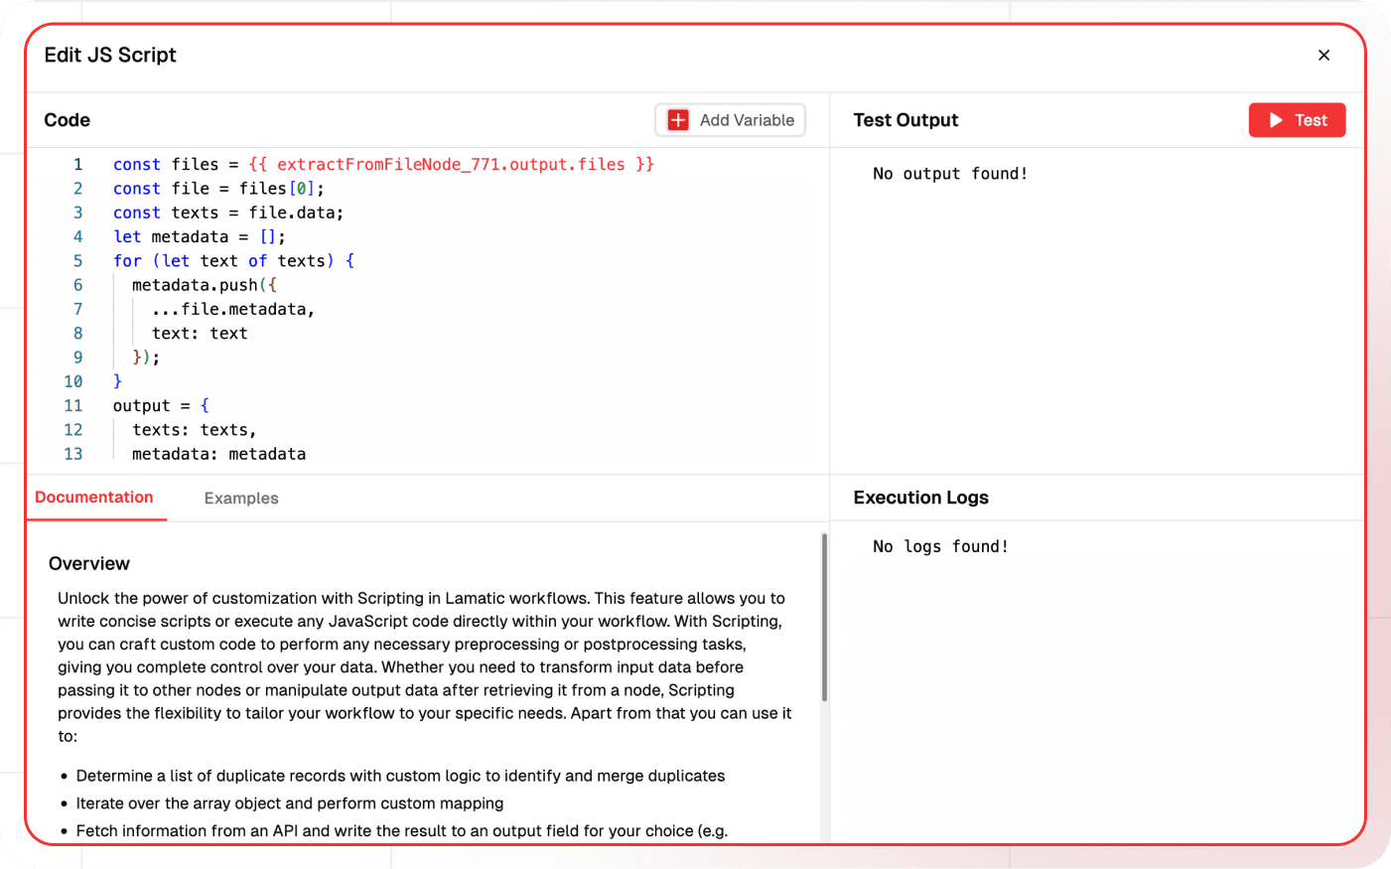Click 'No output found!' text in Test Output

pos(950,174)
